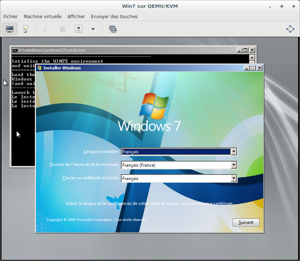Show the graphical console view
The height and width of the screenshot is (261, 300).
[10, 29]
